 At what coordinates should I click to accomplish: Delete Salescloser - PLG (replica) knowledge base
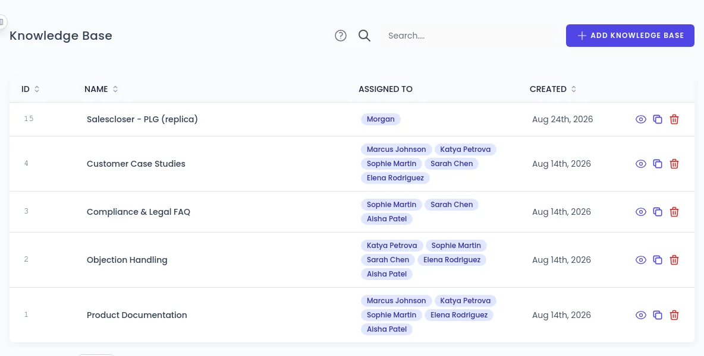(674, 119)
